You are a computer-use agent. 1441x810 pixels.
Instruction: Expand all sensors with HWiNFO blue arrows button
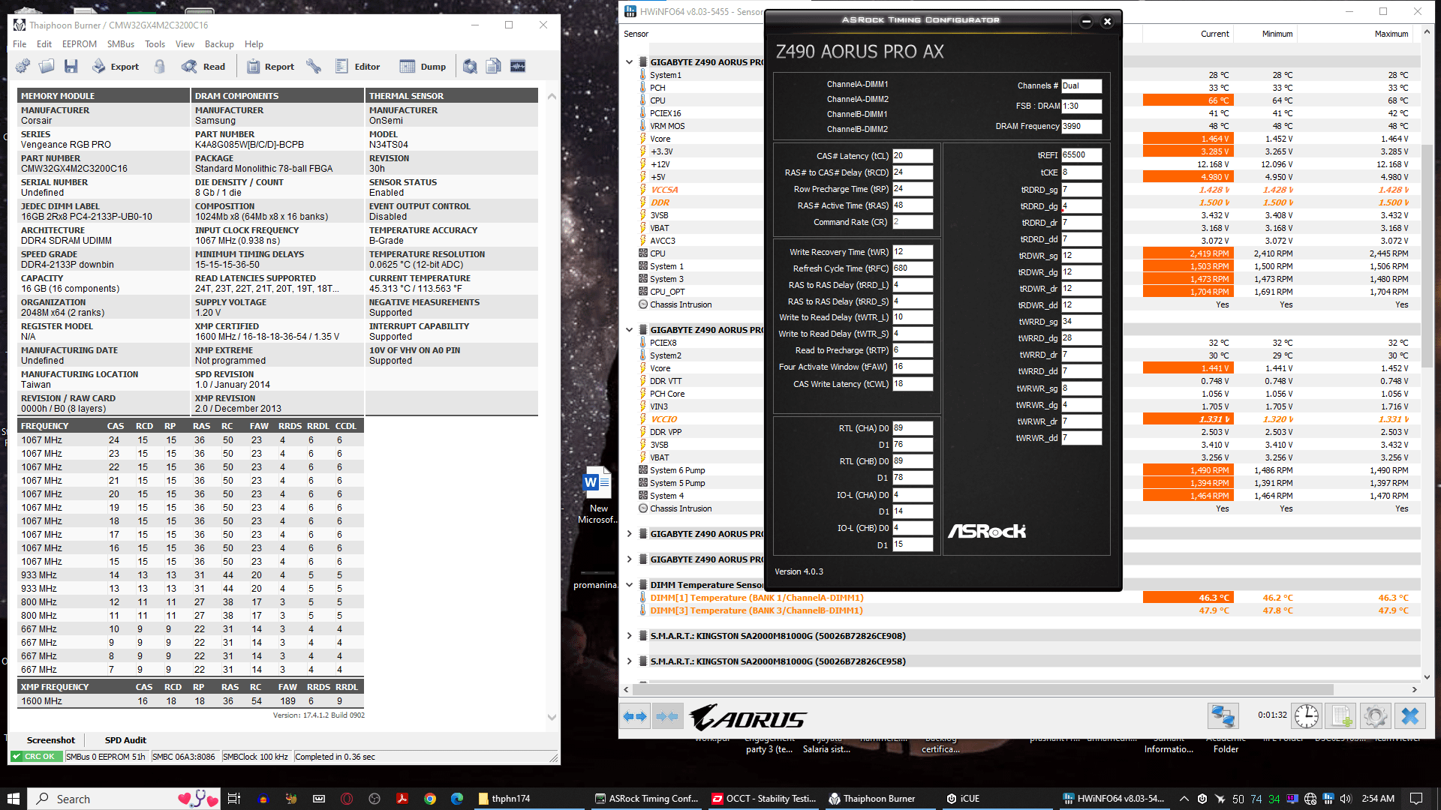[x=635, y=716]
